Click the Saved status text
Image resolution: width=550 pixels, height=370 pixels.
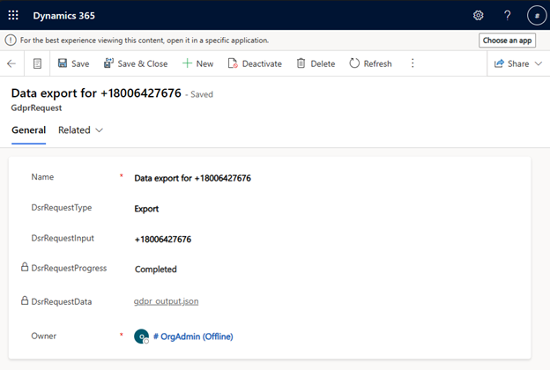tap(202, 94)
